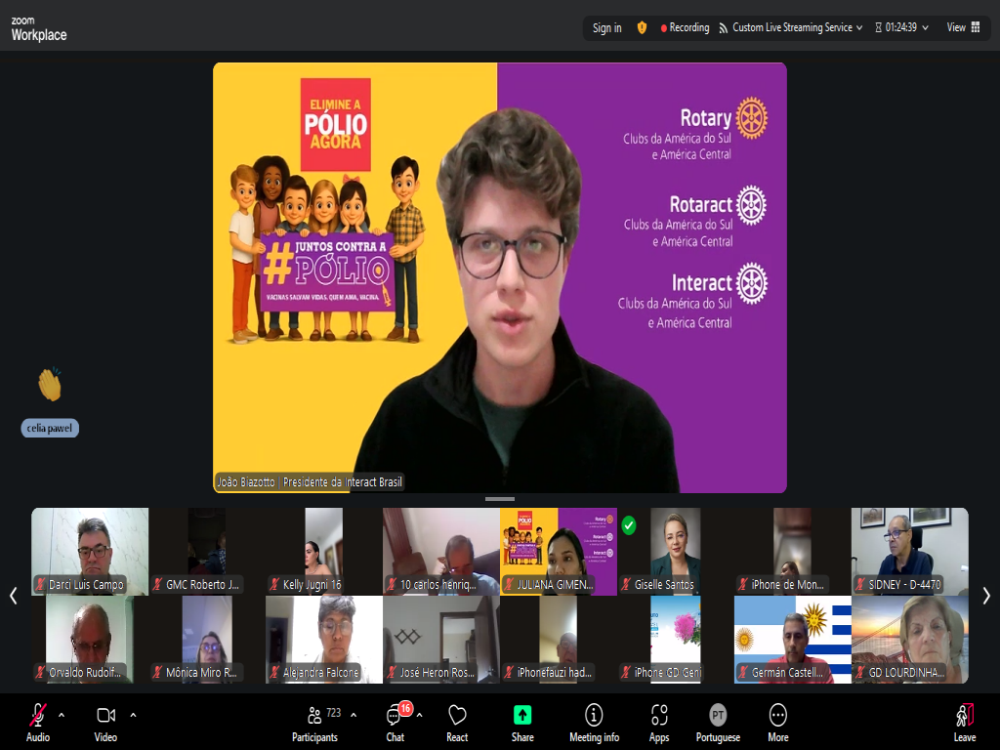Open the React emoji menu

click(457, 721)
